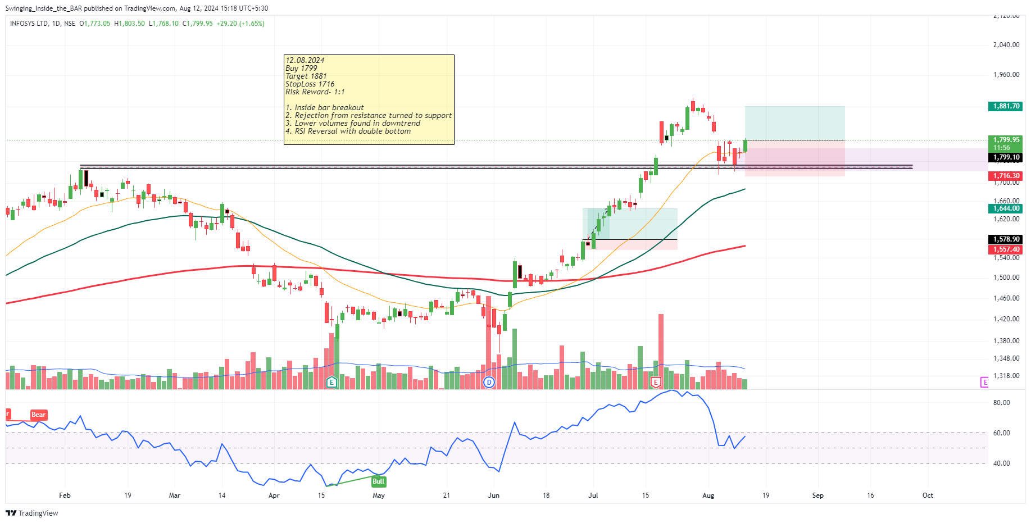The image size is (1031, 523).
Task: Click the green Bull divergence label on RSI
Action: coord(379,481)
